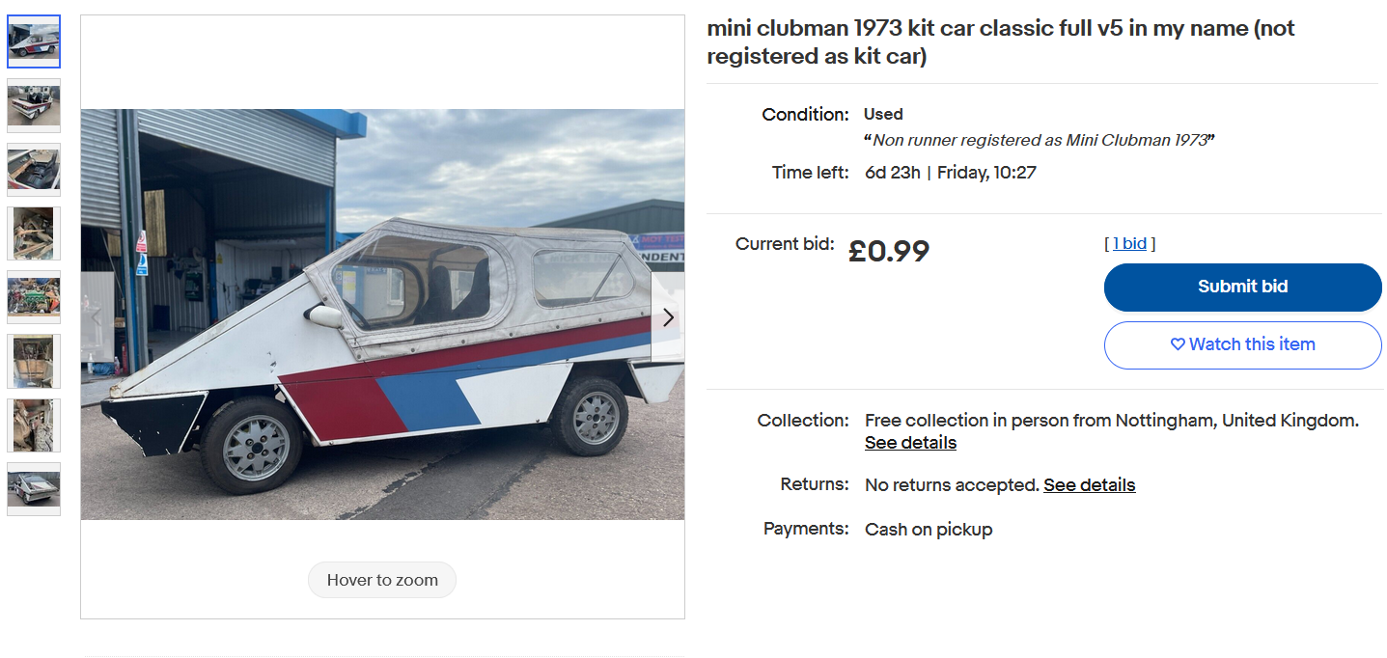This screenshot has width=1387, height=658.
Task: Click the Hover to zoom pill
Action: (x=382, y=580)
